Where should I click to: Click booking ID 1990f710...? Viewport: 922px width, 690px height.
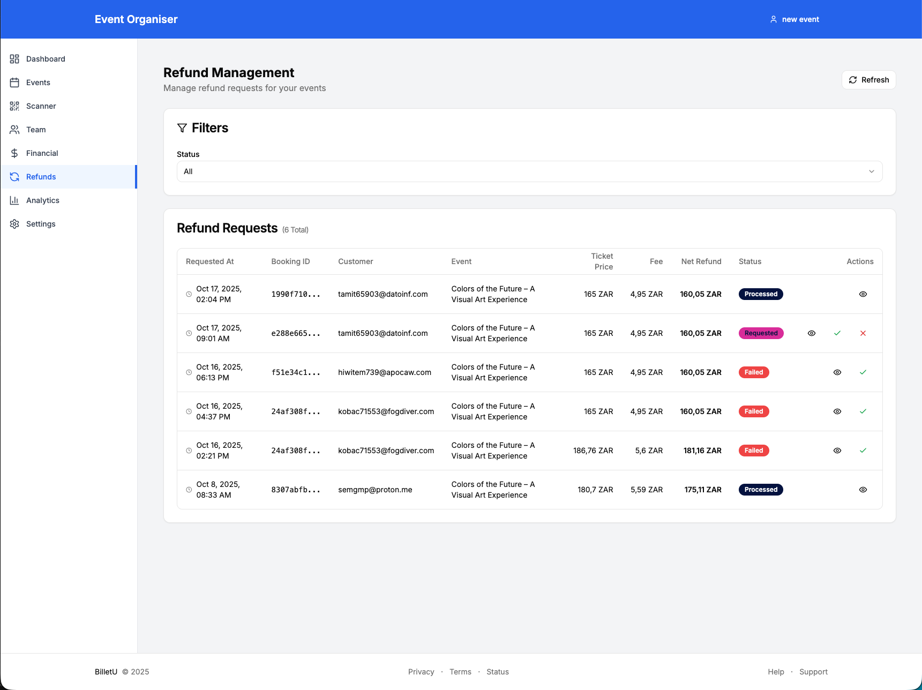pos(296,294)
